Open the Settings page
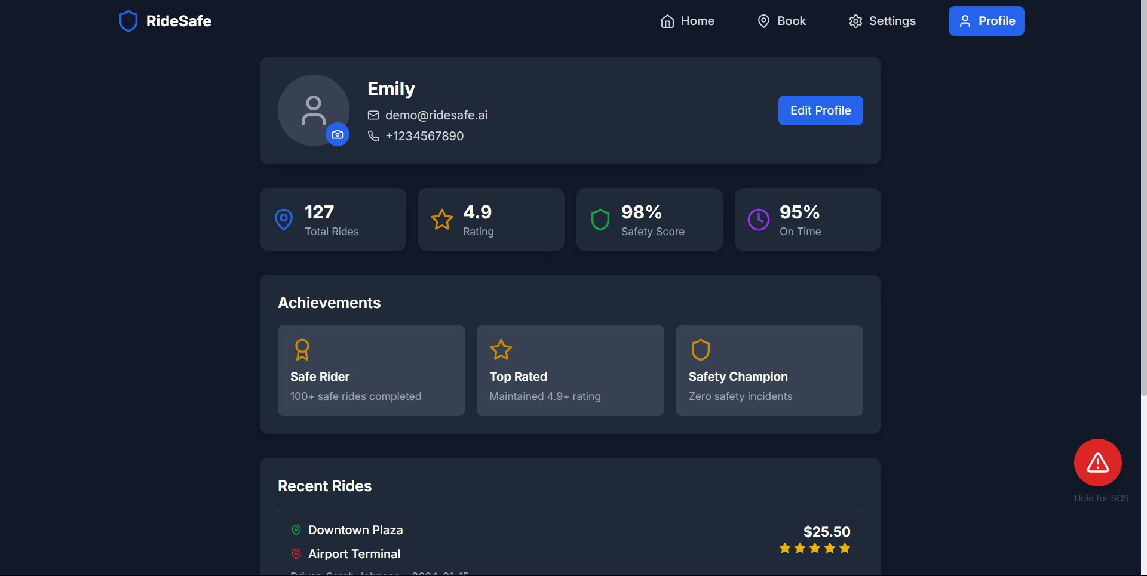Image resolution: width=1147 pixels, height=576 pixels. coord(882,21)
